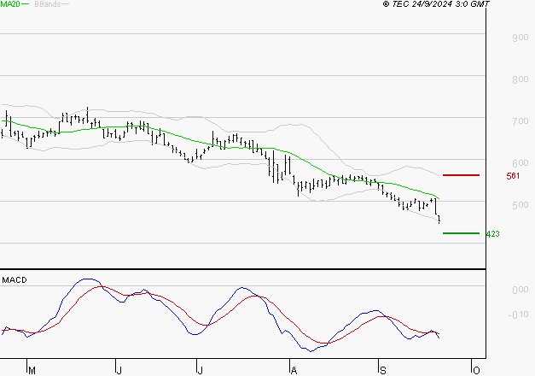
Task: Click the M month marker on time axis
Action: pyautogui.click(x=32, y=371)
